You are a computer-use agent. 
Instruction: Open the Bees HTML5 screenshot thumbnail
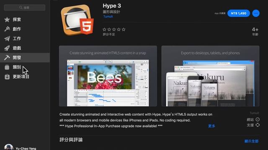[108, 76]
